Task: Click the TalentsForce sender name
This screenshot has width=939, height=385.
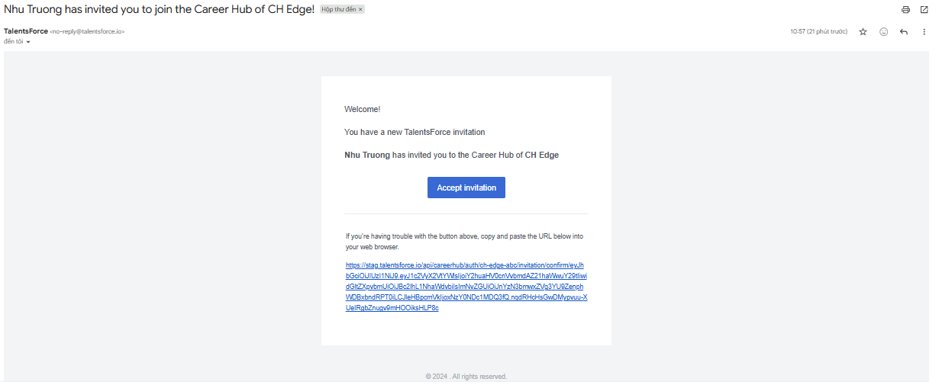Action: [26, 31]
